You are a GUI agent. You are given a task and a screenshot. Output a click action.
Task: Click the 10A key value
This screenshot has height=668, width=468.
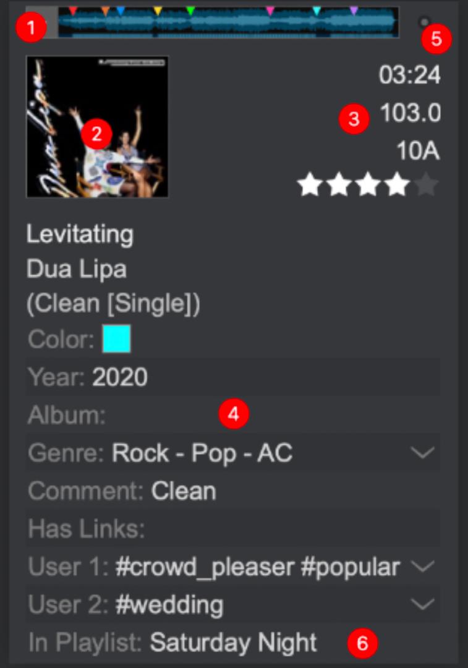[418, 151]
